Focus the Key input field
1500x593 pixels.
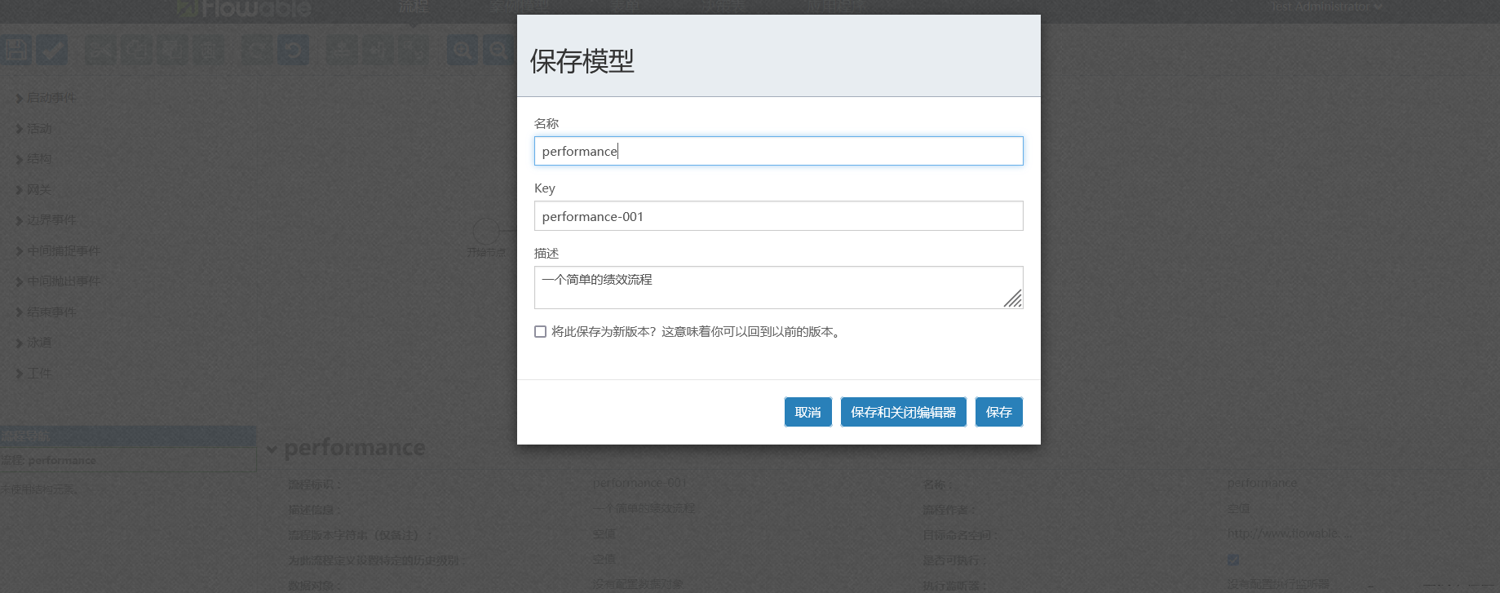(779, 216)
